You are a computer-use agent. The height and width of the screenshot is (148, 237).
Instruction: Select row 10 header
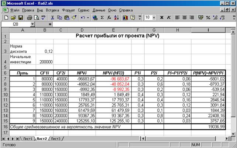coord(5,95)
